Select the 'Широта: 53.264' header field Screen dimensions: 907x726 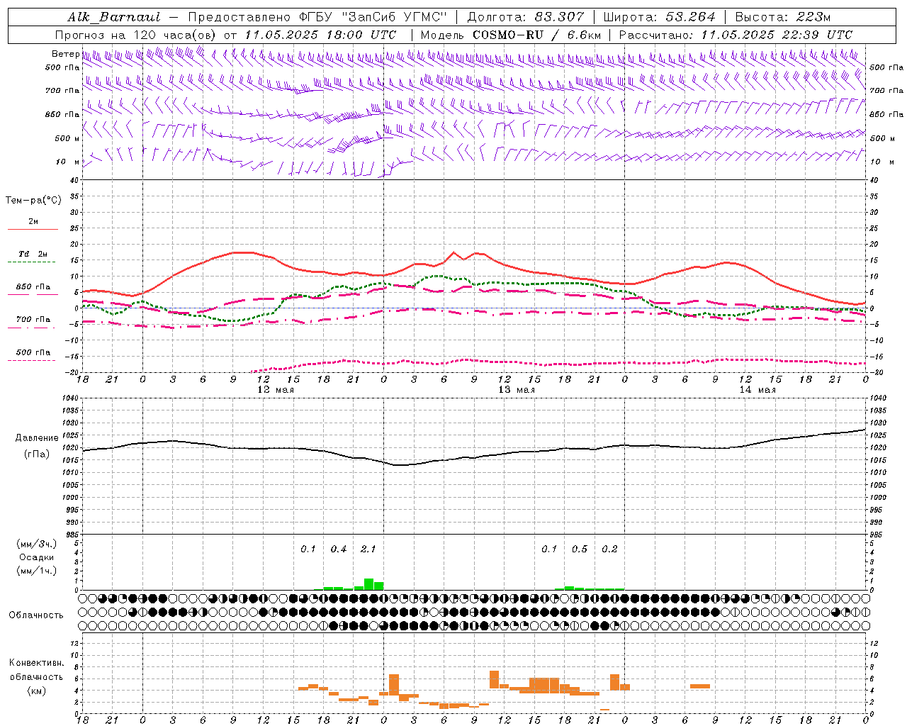click(x=659, y=17)
